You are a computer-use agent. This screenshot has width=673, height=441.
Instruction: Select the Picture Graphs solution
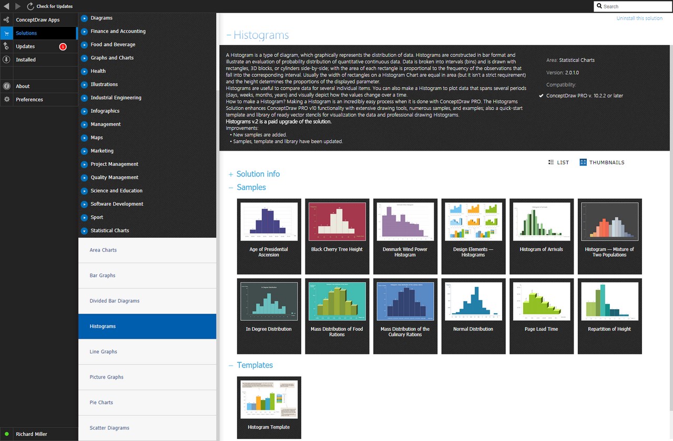tap(147, 377)
